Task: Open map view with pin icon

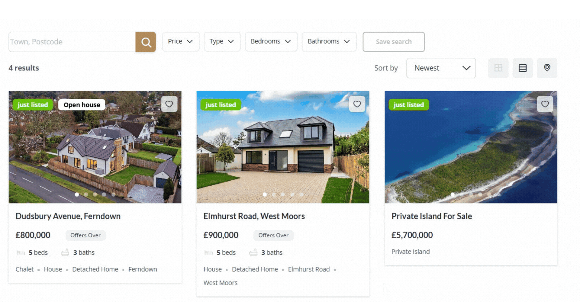Action: (547, 68)
